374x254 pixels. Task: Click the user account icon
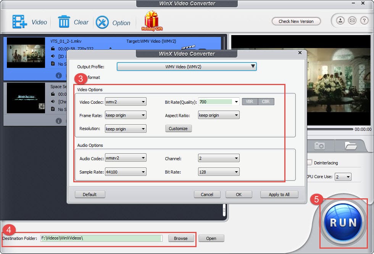[x=340, y=21]
